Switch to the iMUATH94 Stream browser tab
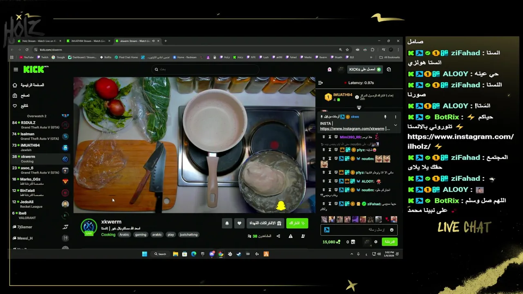The height and width of the screenshot is (294, 523). point(88,41)
